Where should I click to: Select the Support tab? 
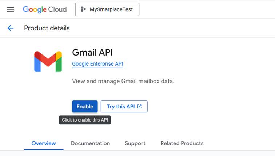(x=135, y=143)
